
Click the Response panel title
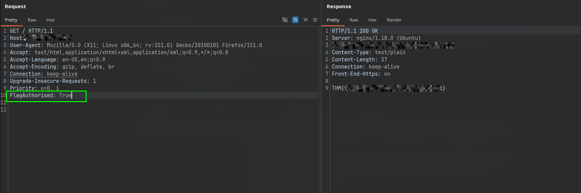pos(339,6)
